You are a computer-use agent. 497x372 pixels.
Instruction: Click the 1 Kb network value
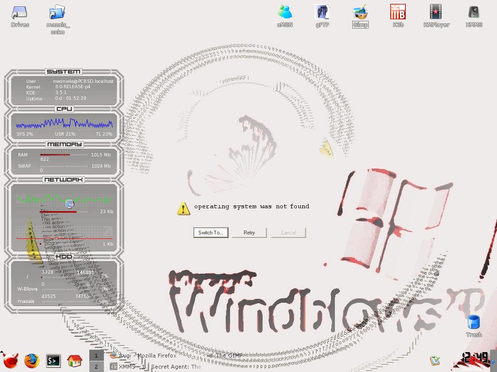click(x=108, y=244)
